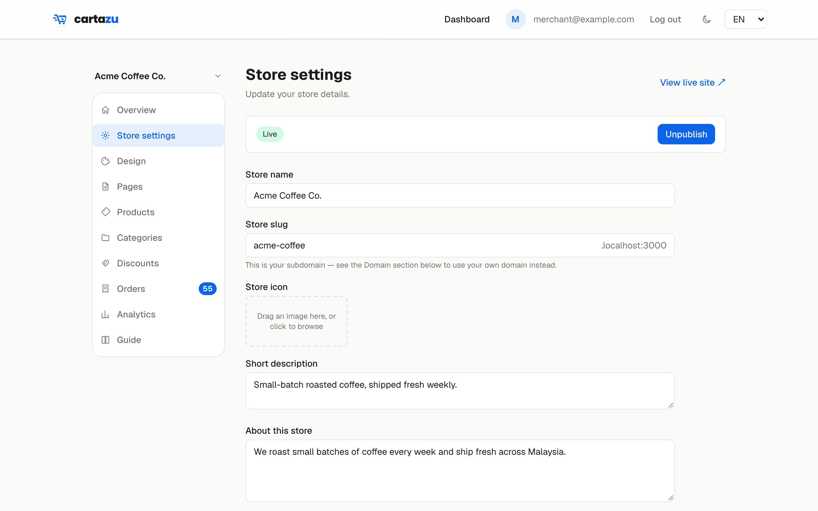This screenshot has width=818, height=511.
Task: Focus the Store name input field
Action: [x=460, y=196]
